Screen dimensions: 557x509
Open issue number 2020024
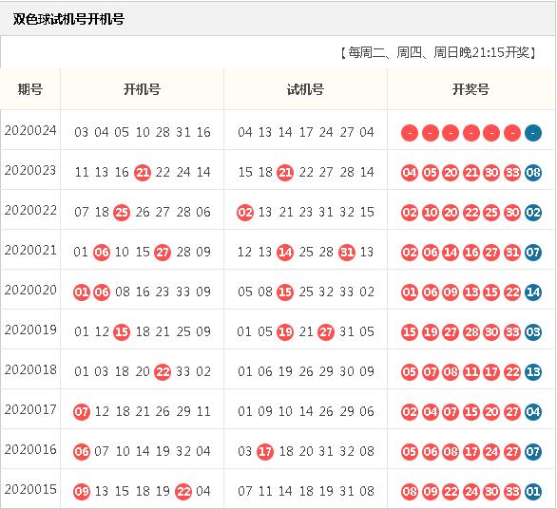[30, 131]
